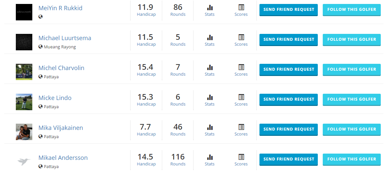The image size is (390, 173).
Task: Open Stats icon for Micke Lindo
Action: pyautogui.click(x=210, y=97)
